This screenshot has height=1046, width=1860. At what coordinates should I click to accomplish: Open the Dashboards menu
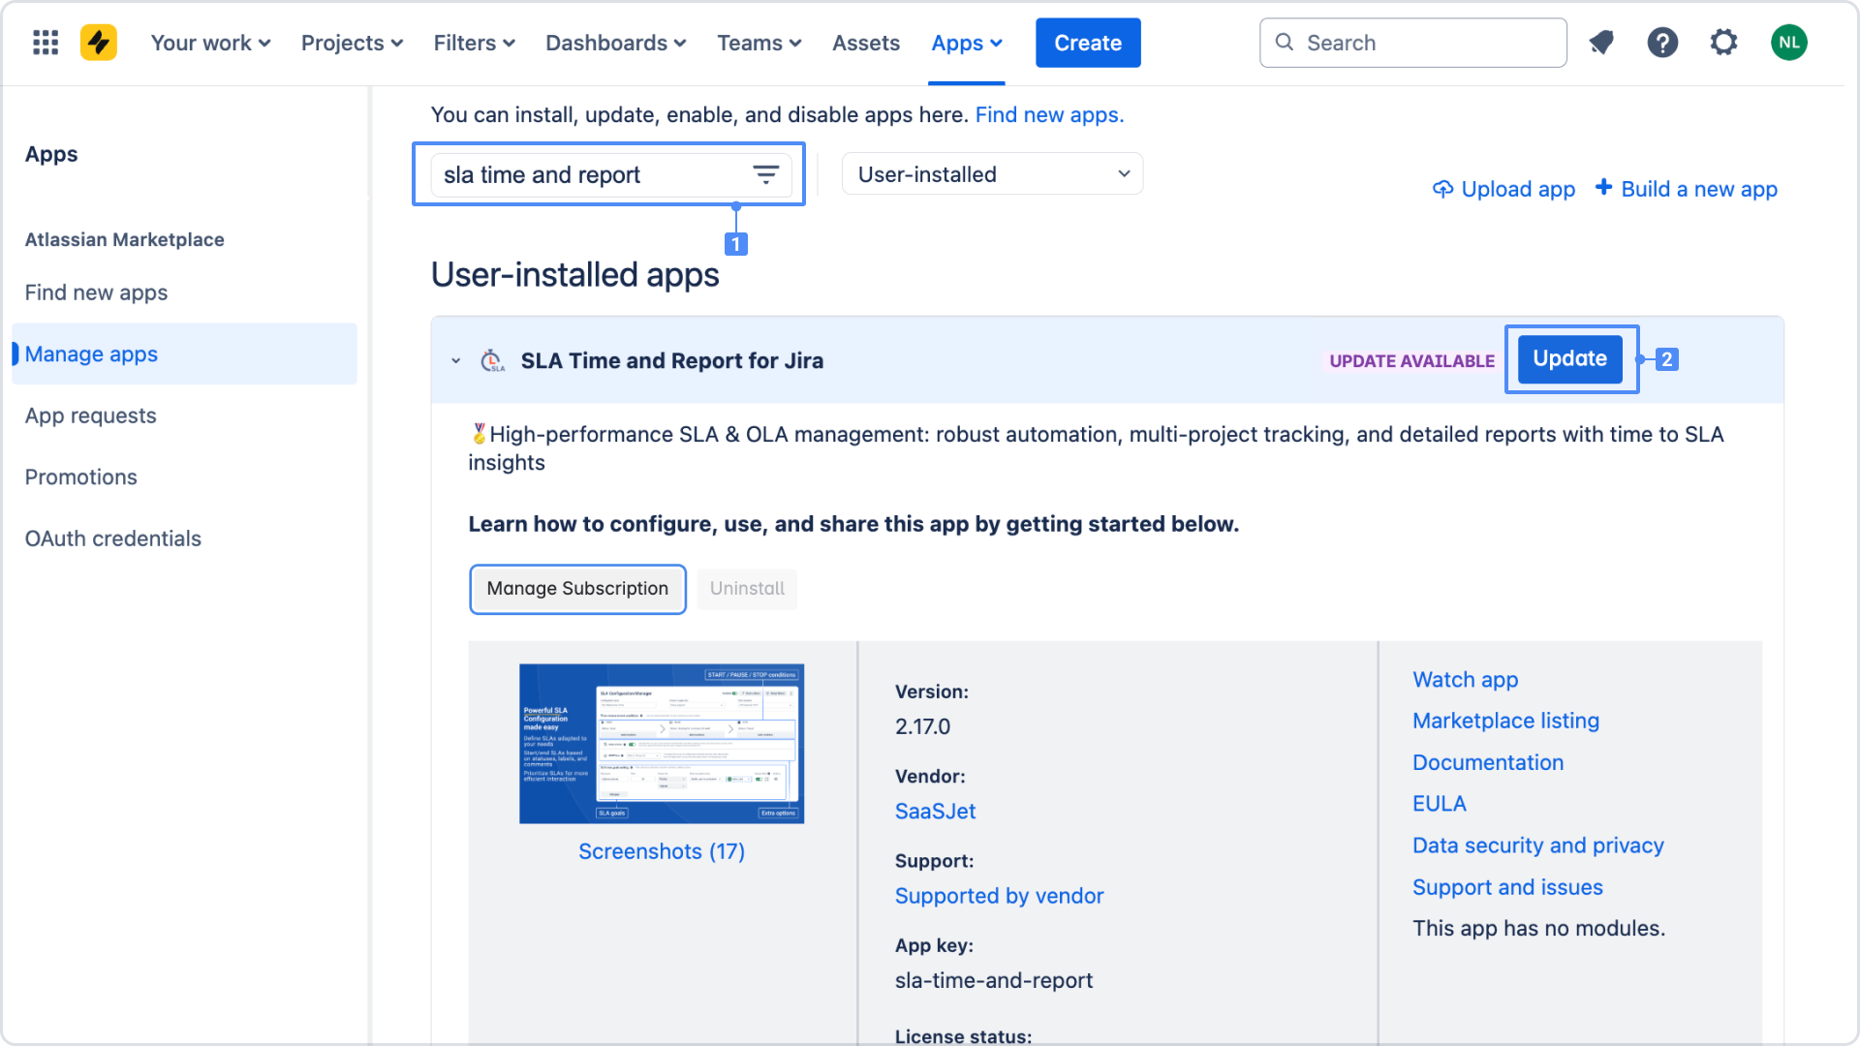[x=615, y=43]
